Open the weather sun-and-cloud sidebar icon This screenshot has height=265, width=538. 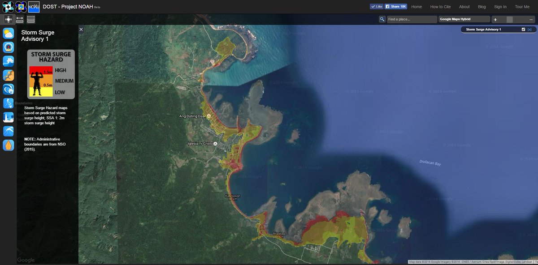pos(9,34)
